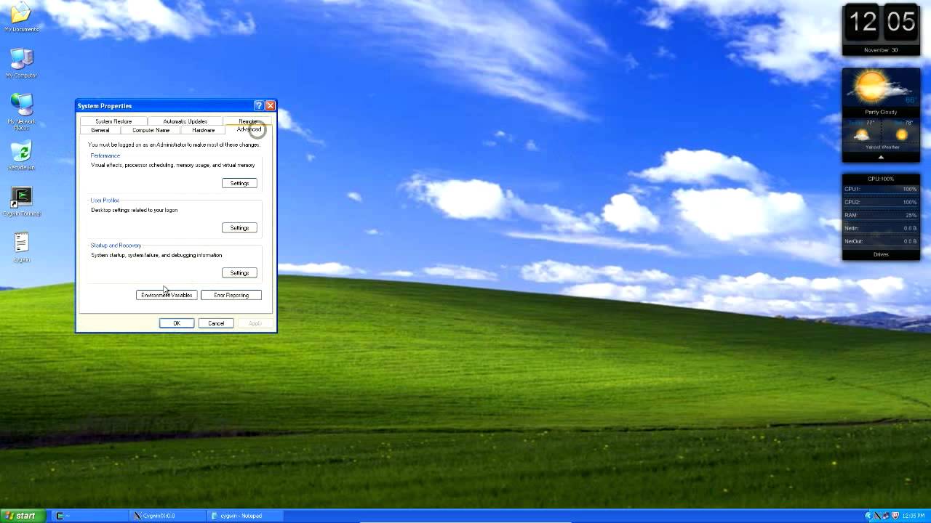Click the taskbar clock showing 12:05 PM

(914, 516)
